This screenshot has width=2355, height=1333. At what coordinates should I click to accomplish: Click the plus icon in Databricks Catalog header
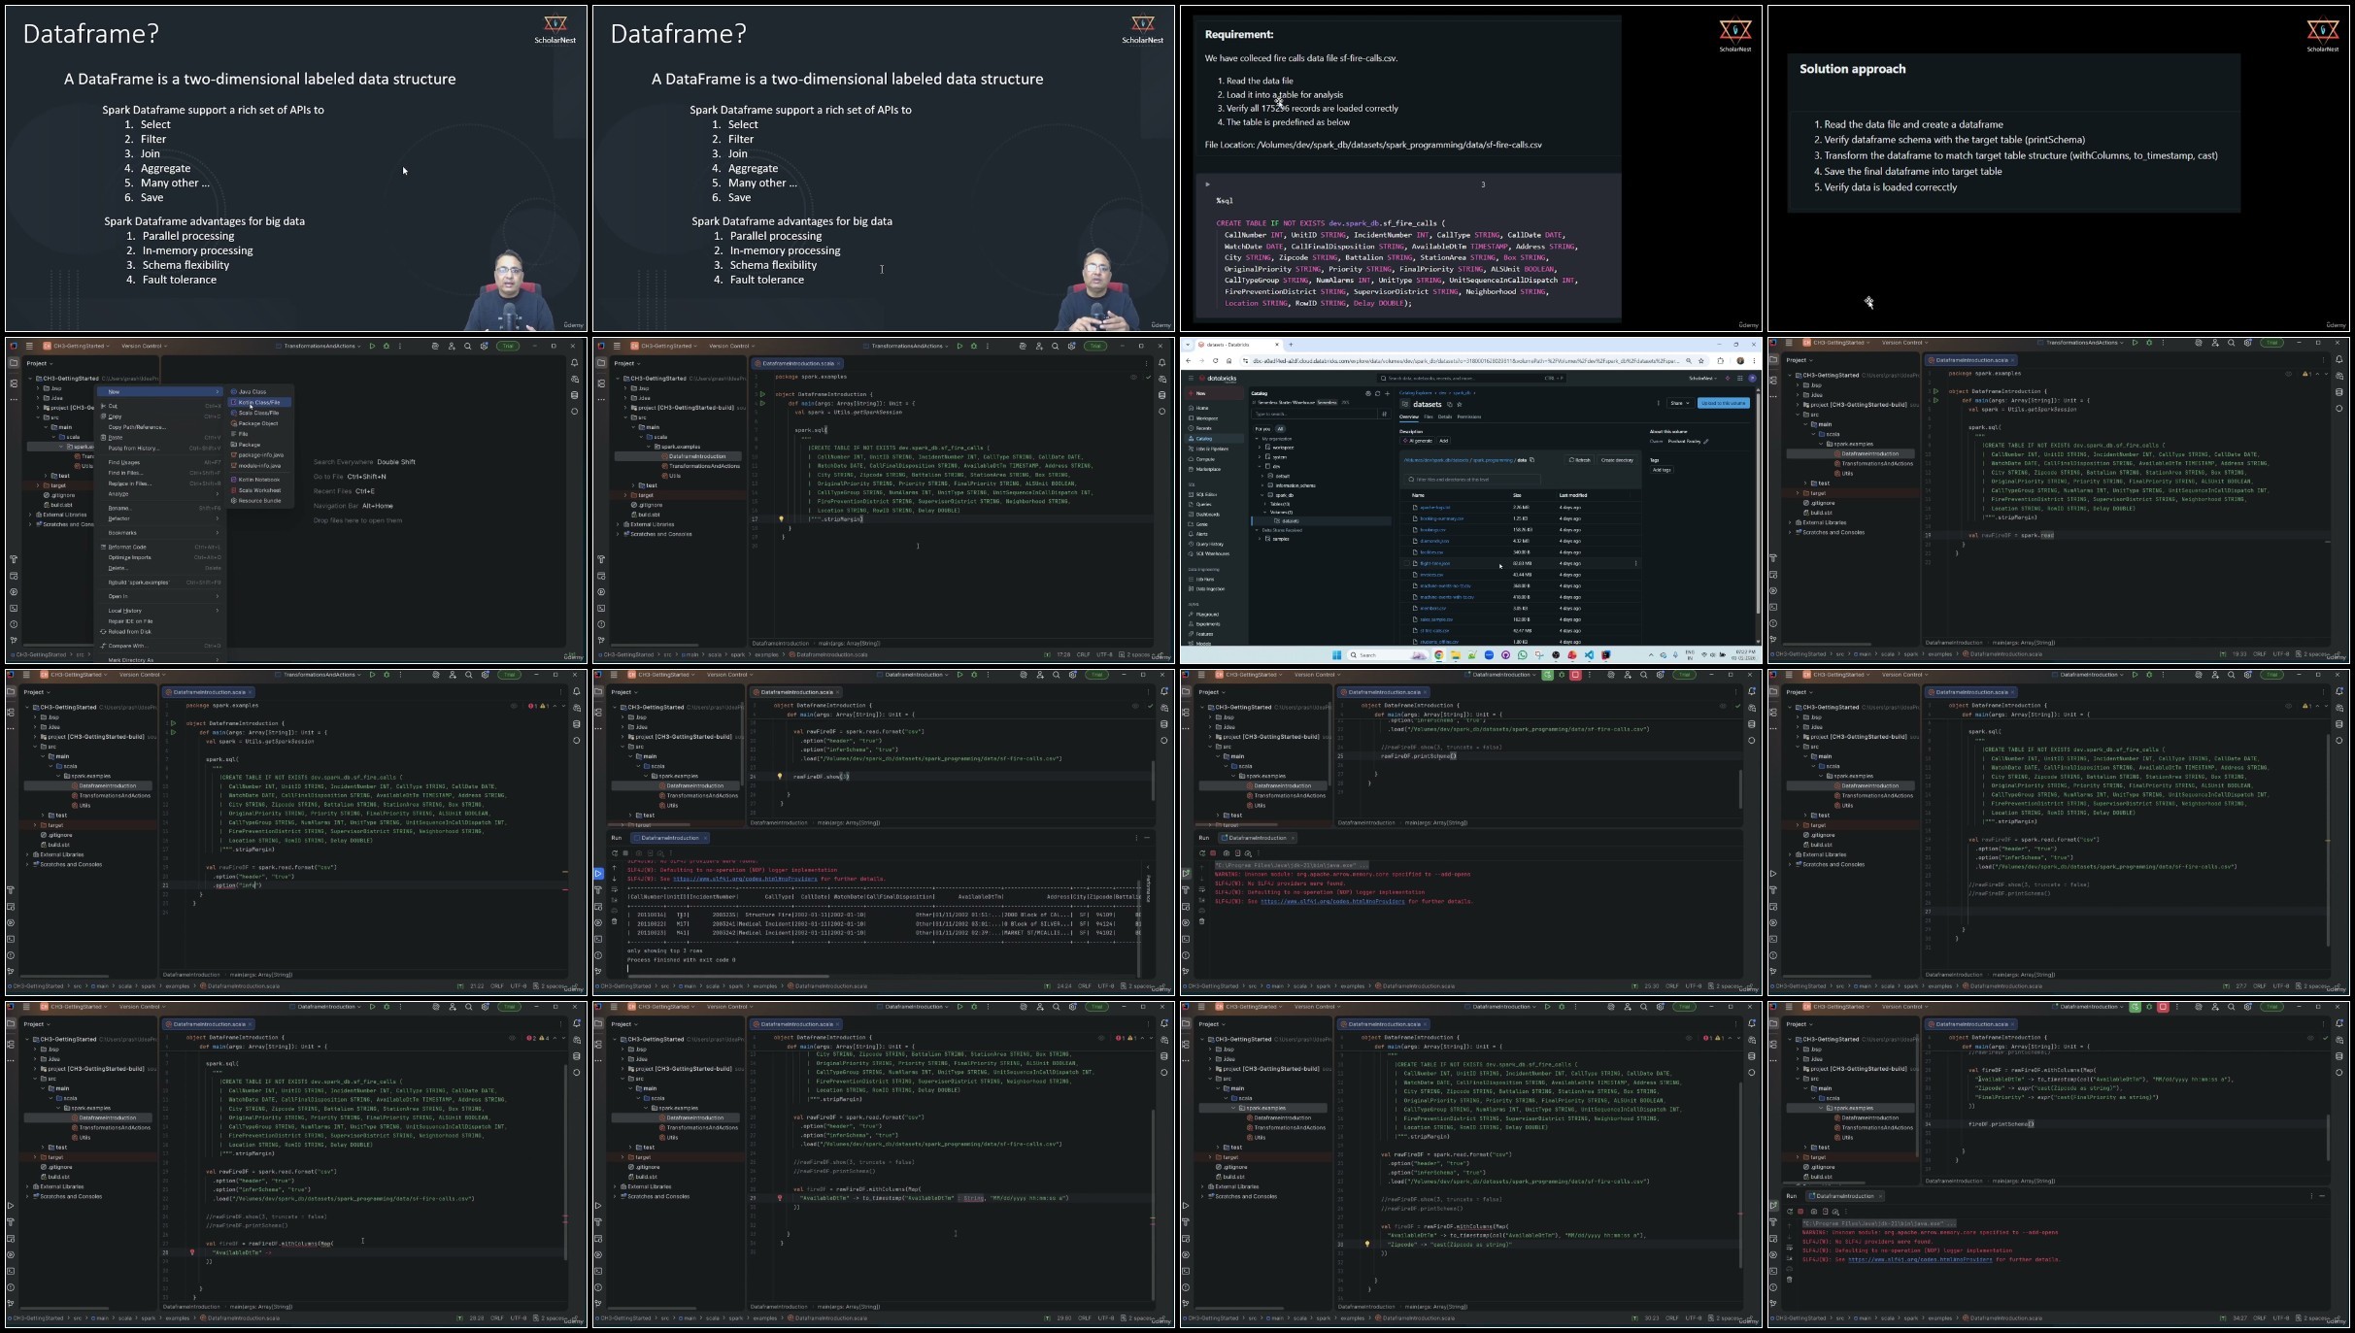1387,393
